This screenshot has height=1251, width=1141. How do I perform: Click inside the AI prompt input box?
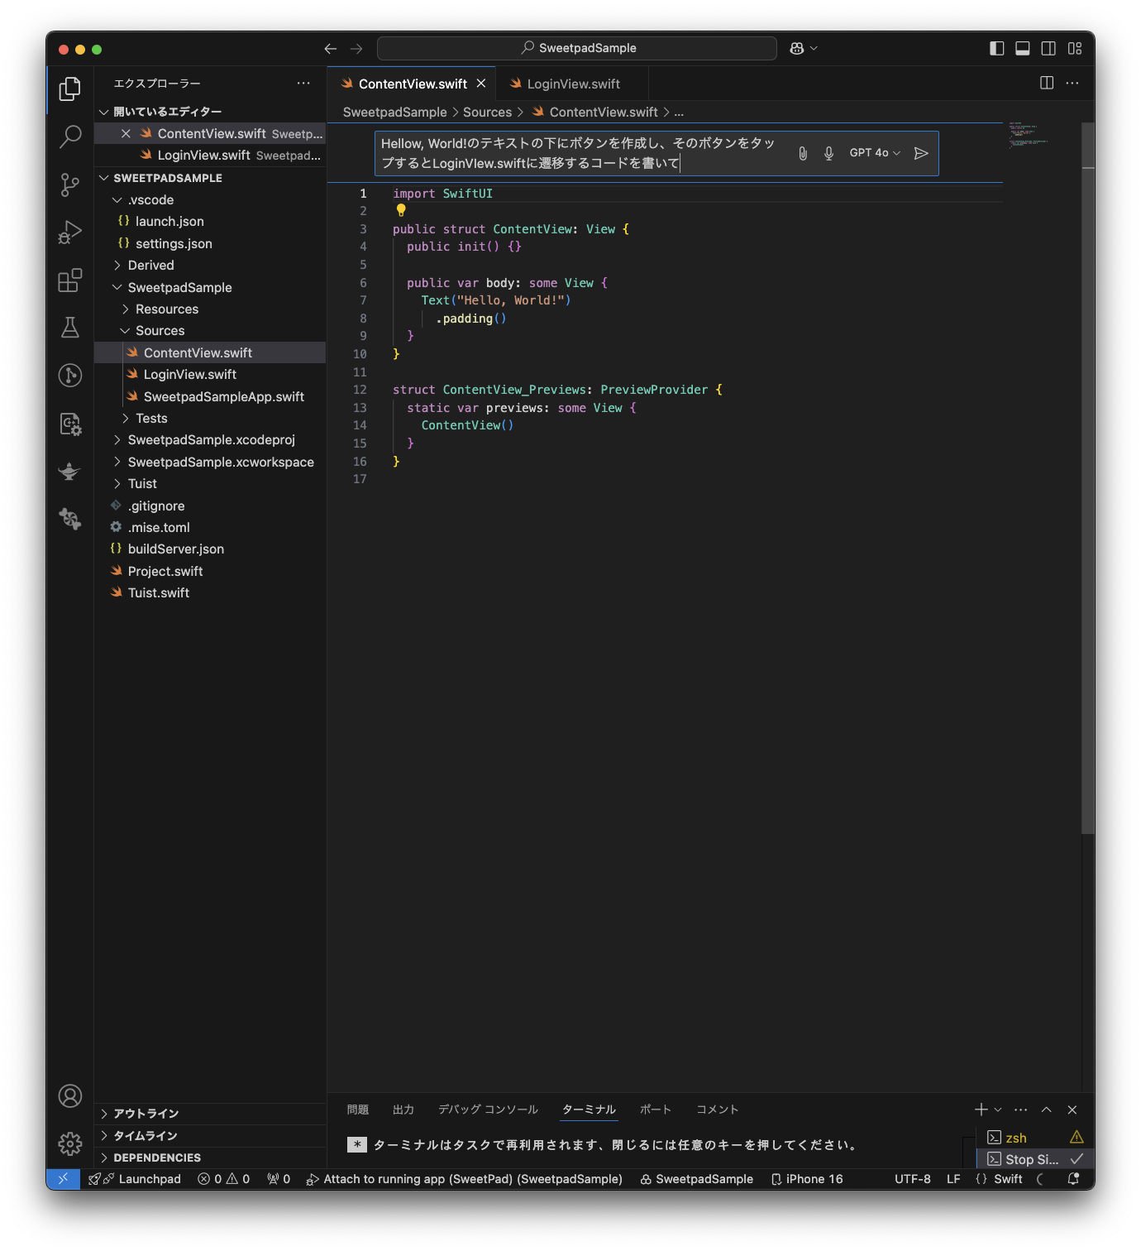(x=579, y=153)
